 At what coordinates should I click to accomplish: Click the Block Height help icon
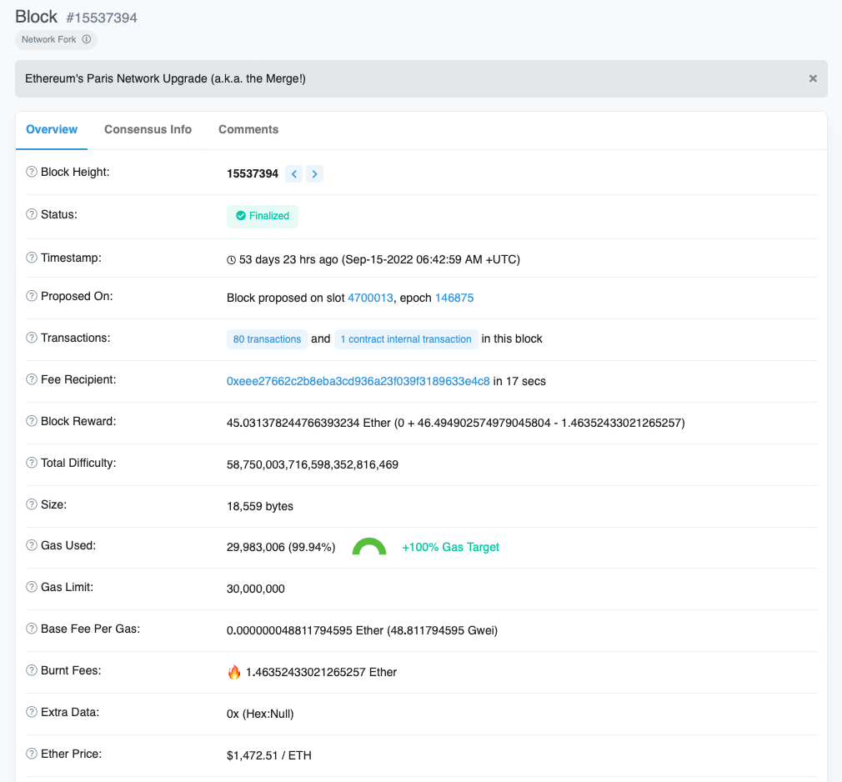pyautogui.click(x=32, y=172)
